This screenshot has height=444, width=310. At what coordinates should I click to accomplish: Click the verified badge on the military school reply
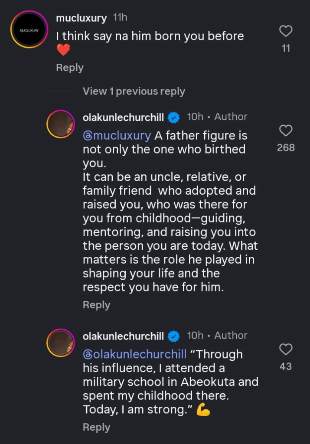(x=174, y=336)
